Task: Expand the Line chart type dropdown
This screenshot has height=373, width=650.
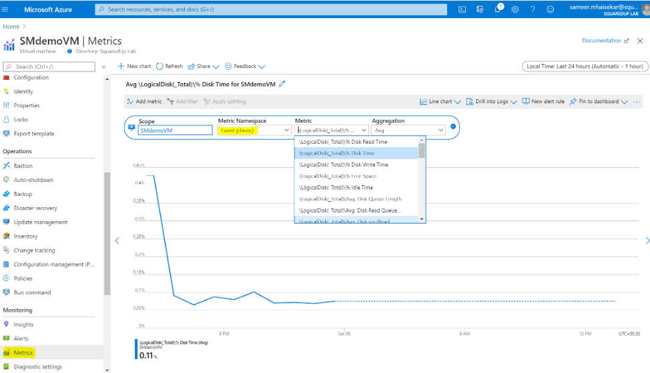Action: pos(440,101)
